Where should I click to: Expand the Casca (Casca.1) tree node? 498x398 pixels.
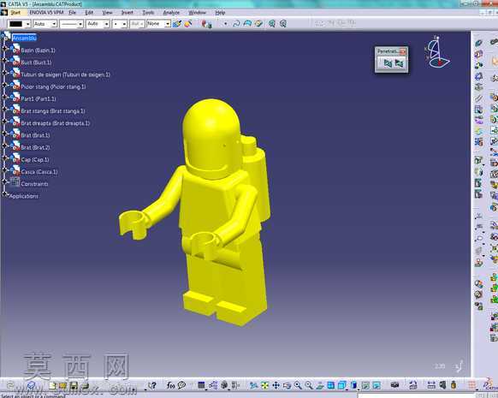[x=4, y=169]
